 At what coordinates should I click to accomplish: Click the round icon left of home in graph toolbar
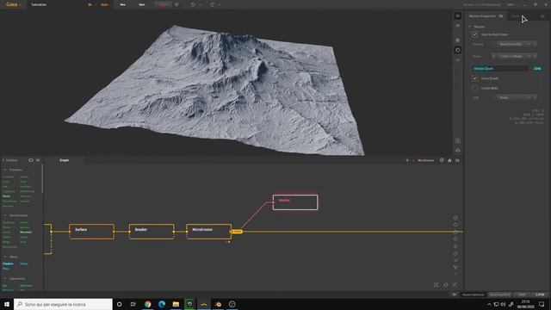[442, 160]
